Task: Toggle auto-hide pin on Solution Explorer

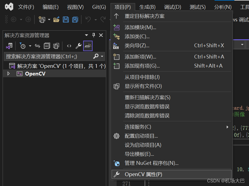Action: pyautogui.click(x=94, y=35)
